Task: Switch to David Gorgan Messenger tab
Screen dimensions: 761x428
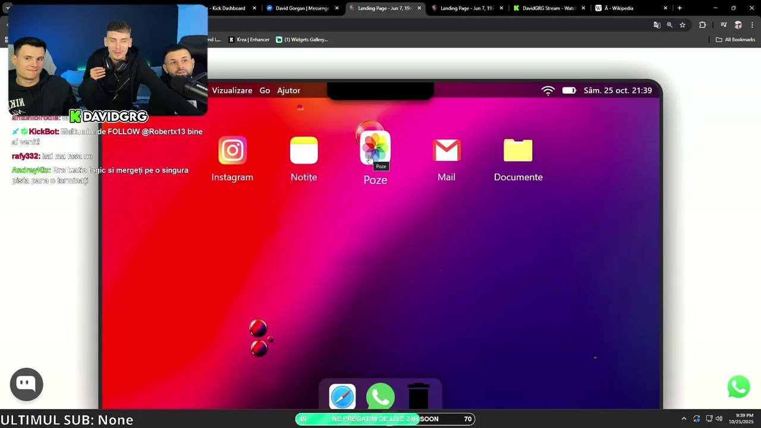Action: click(x=302, y=8)
